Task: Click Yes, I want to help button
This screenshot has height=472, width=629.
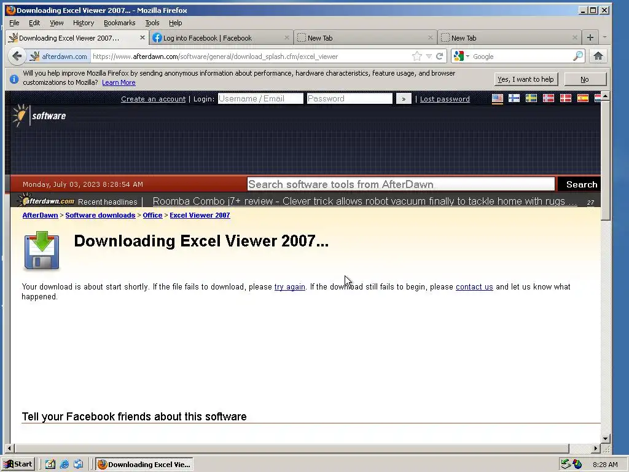Action: pos(526,79)
